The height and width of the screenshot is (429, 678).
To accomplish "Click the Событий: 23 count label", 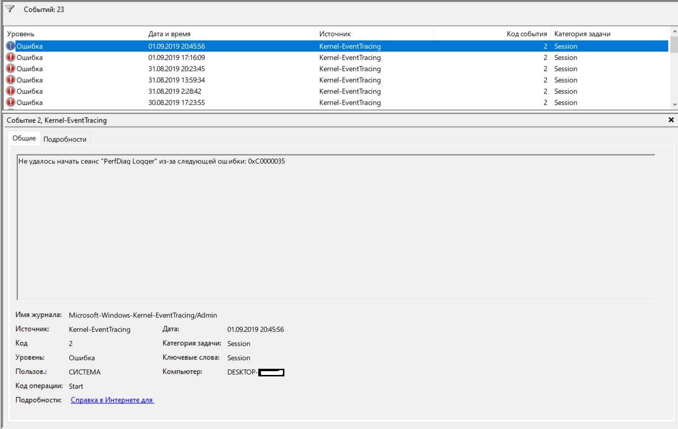I will [x=44, y=9].
